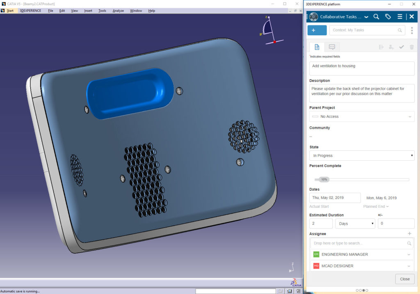Open the duration unit Days dropdown
The image size is (420, 294).
(x=355, y=223)
